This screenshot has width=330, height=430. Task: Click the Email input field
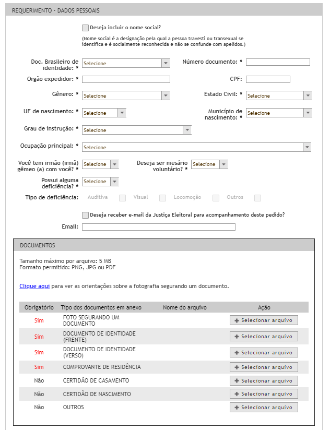pos(159,227)
